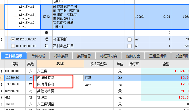Click the 金属隔断 name cell

pyautogui.click(x=66, y=39)
